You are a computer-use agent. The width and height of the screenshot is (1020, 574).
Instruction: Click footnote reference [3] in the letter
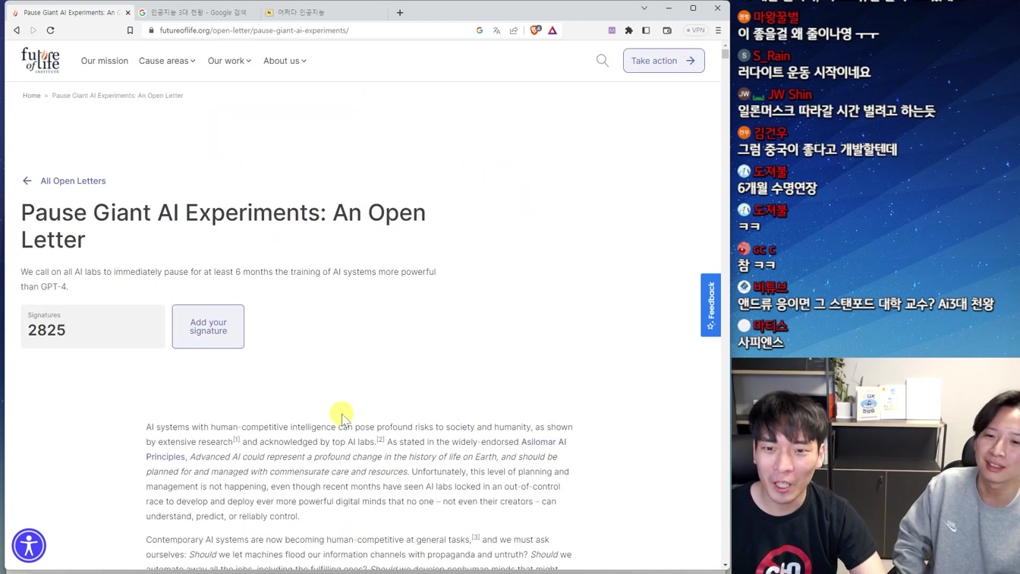(476, 538)
